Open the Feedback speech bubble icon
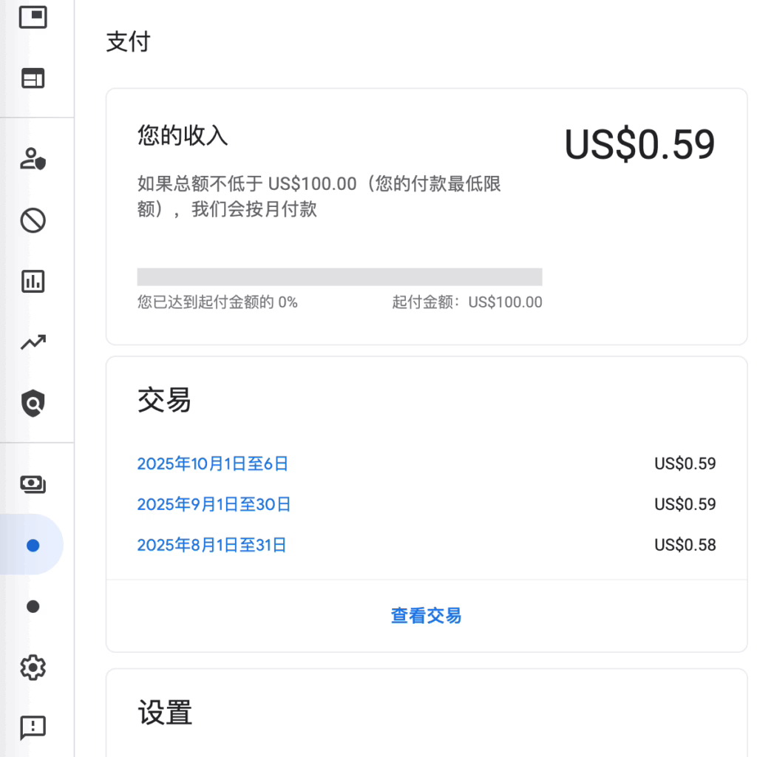The image size is (757, 757). coord(33,727)
